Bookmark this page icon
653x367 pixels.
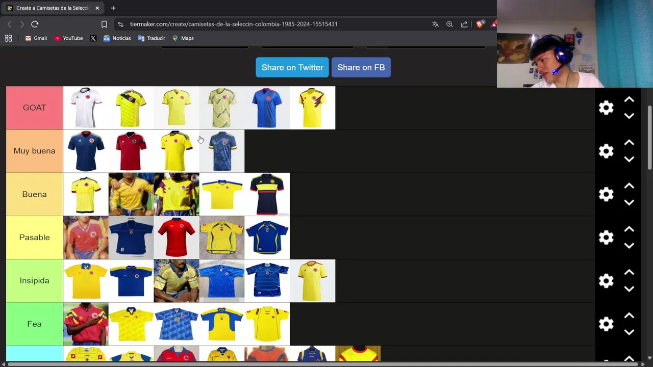point(104,24)
